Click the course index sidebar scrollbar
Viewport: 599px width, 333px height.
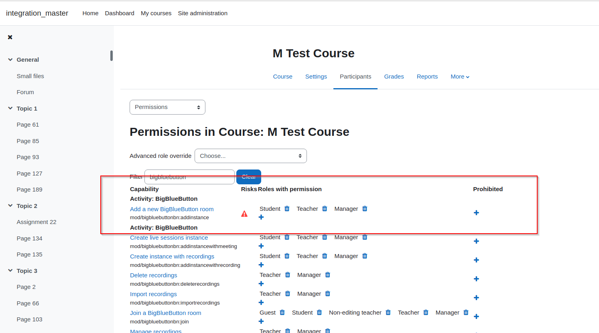(112, 56)
